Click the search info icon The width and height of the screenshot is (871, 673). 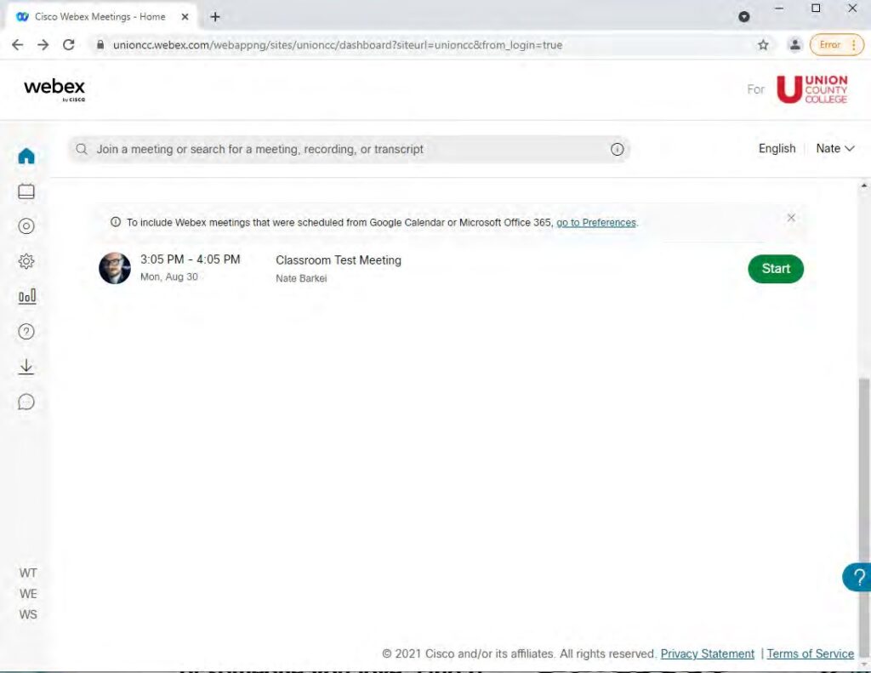pos(618,150)
